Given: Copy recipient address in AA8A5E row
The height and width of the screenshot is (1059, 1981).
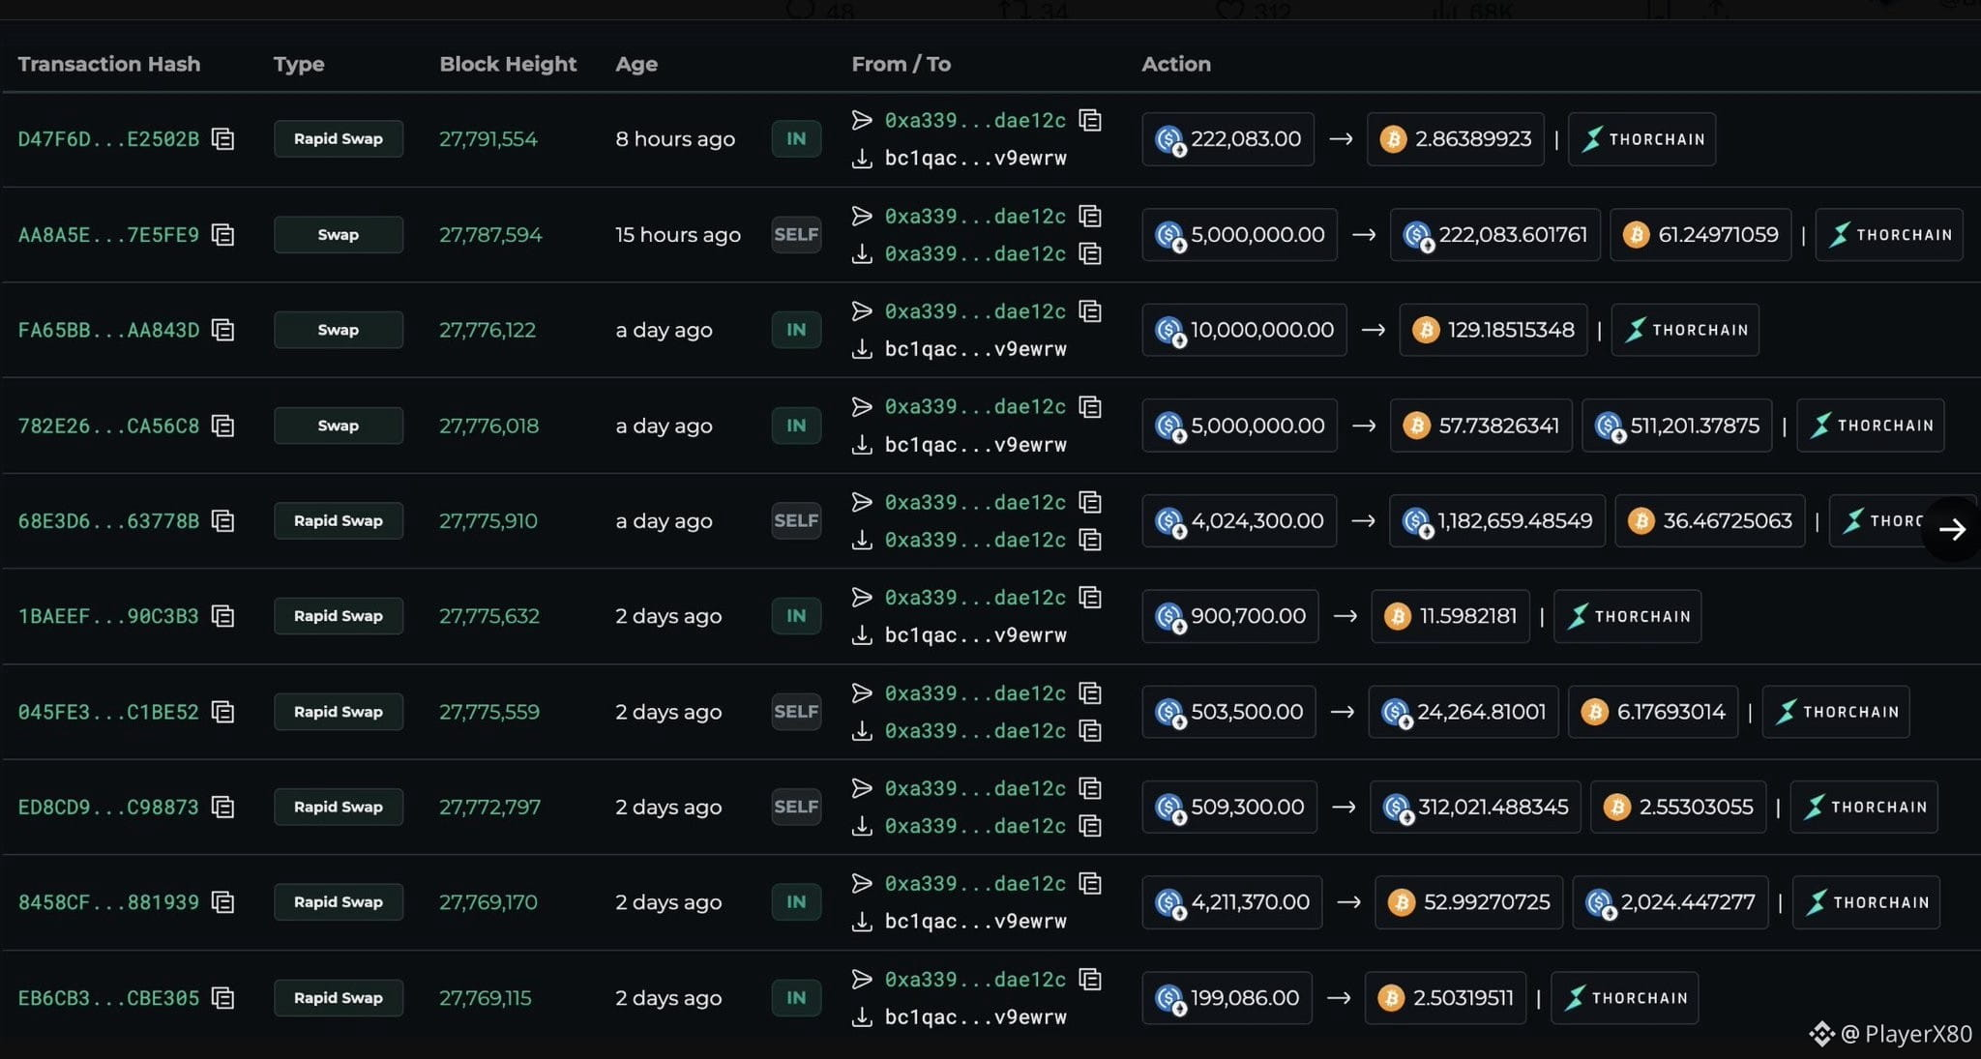Looking at the screenshot, I should pos(1090,253).
